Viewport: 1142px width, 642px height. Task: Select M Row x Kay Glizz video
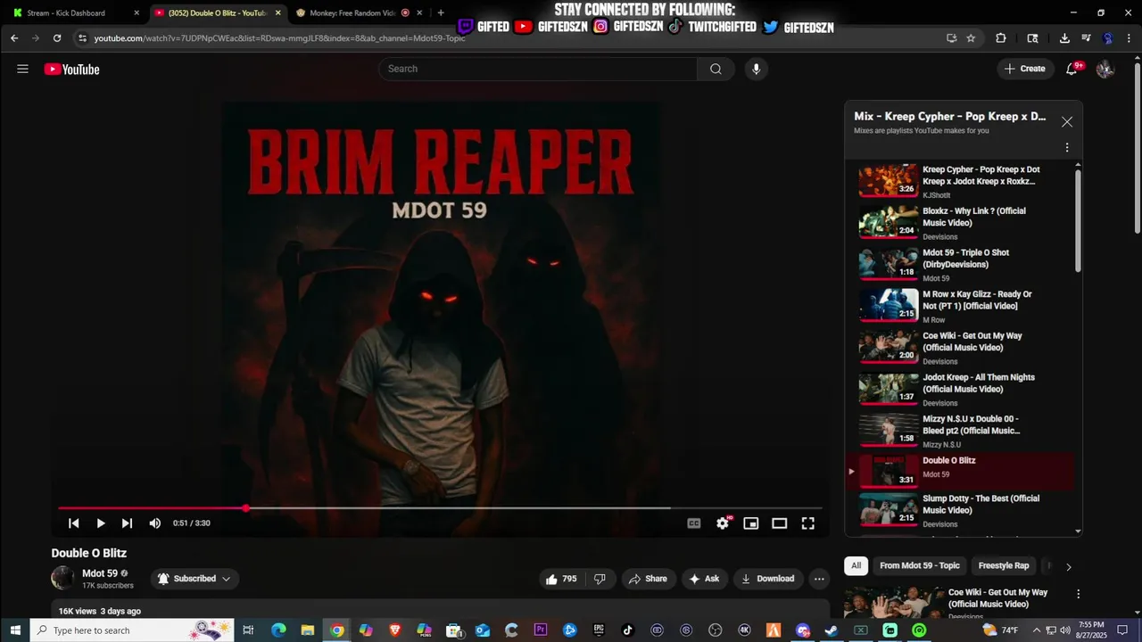click(x=962, y=306)
